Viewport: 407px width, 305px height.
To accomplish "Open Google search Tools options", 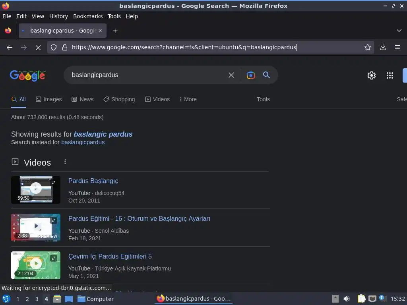I will [x=263, y=99].
